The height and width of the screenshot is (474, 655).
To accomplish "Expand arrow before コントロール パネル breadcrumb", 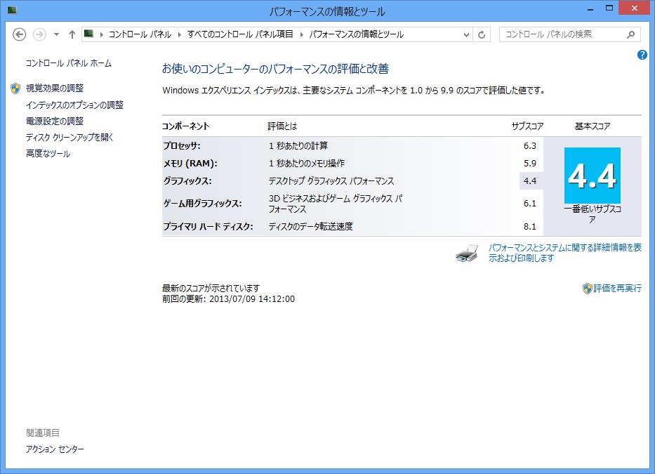I will [101, 34].
